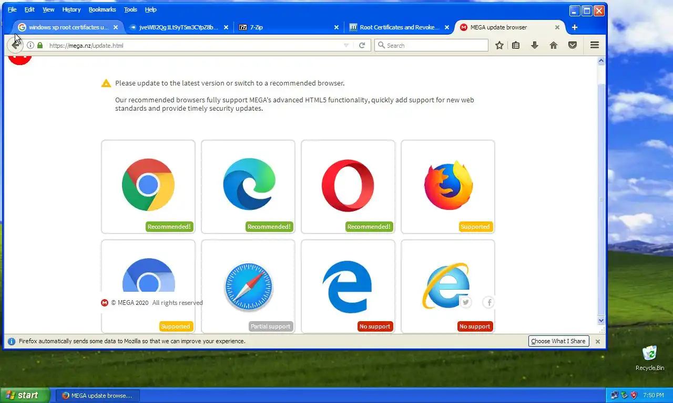Open the downloads arrow panel
Screen dimensions: 673x403
pyautogui.click(x=535, y=46)
